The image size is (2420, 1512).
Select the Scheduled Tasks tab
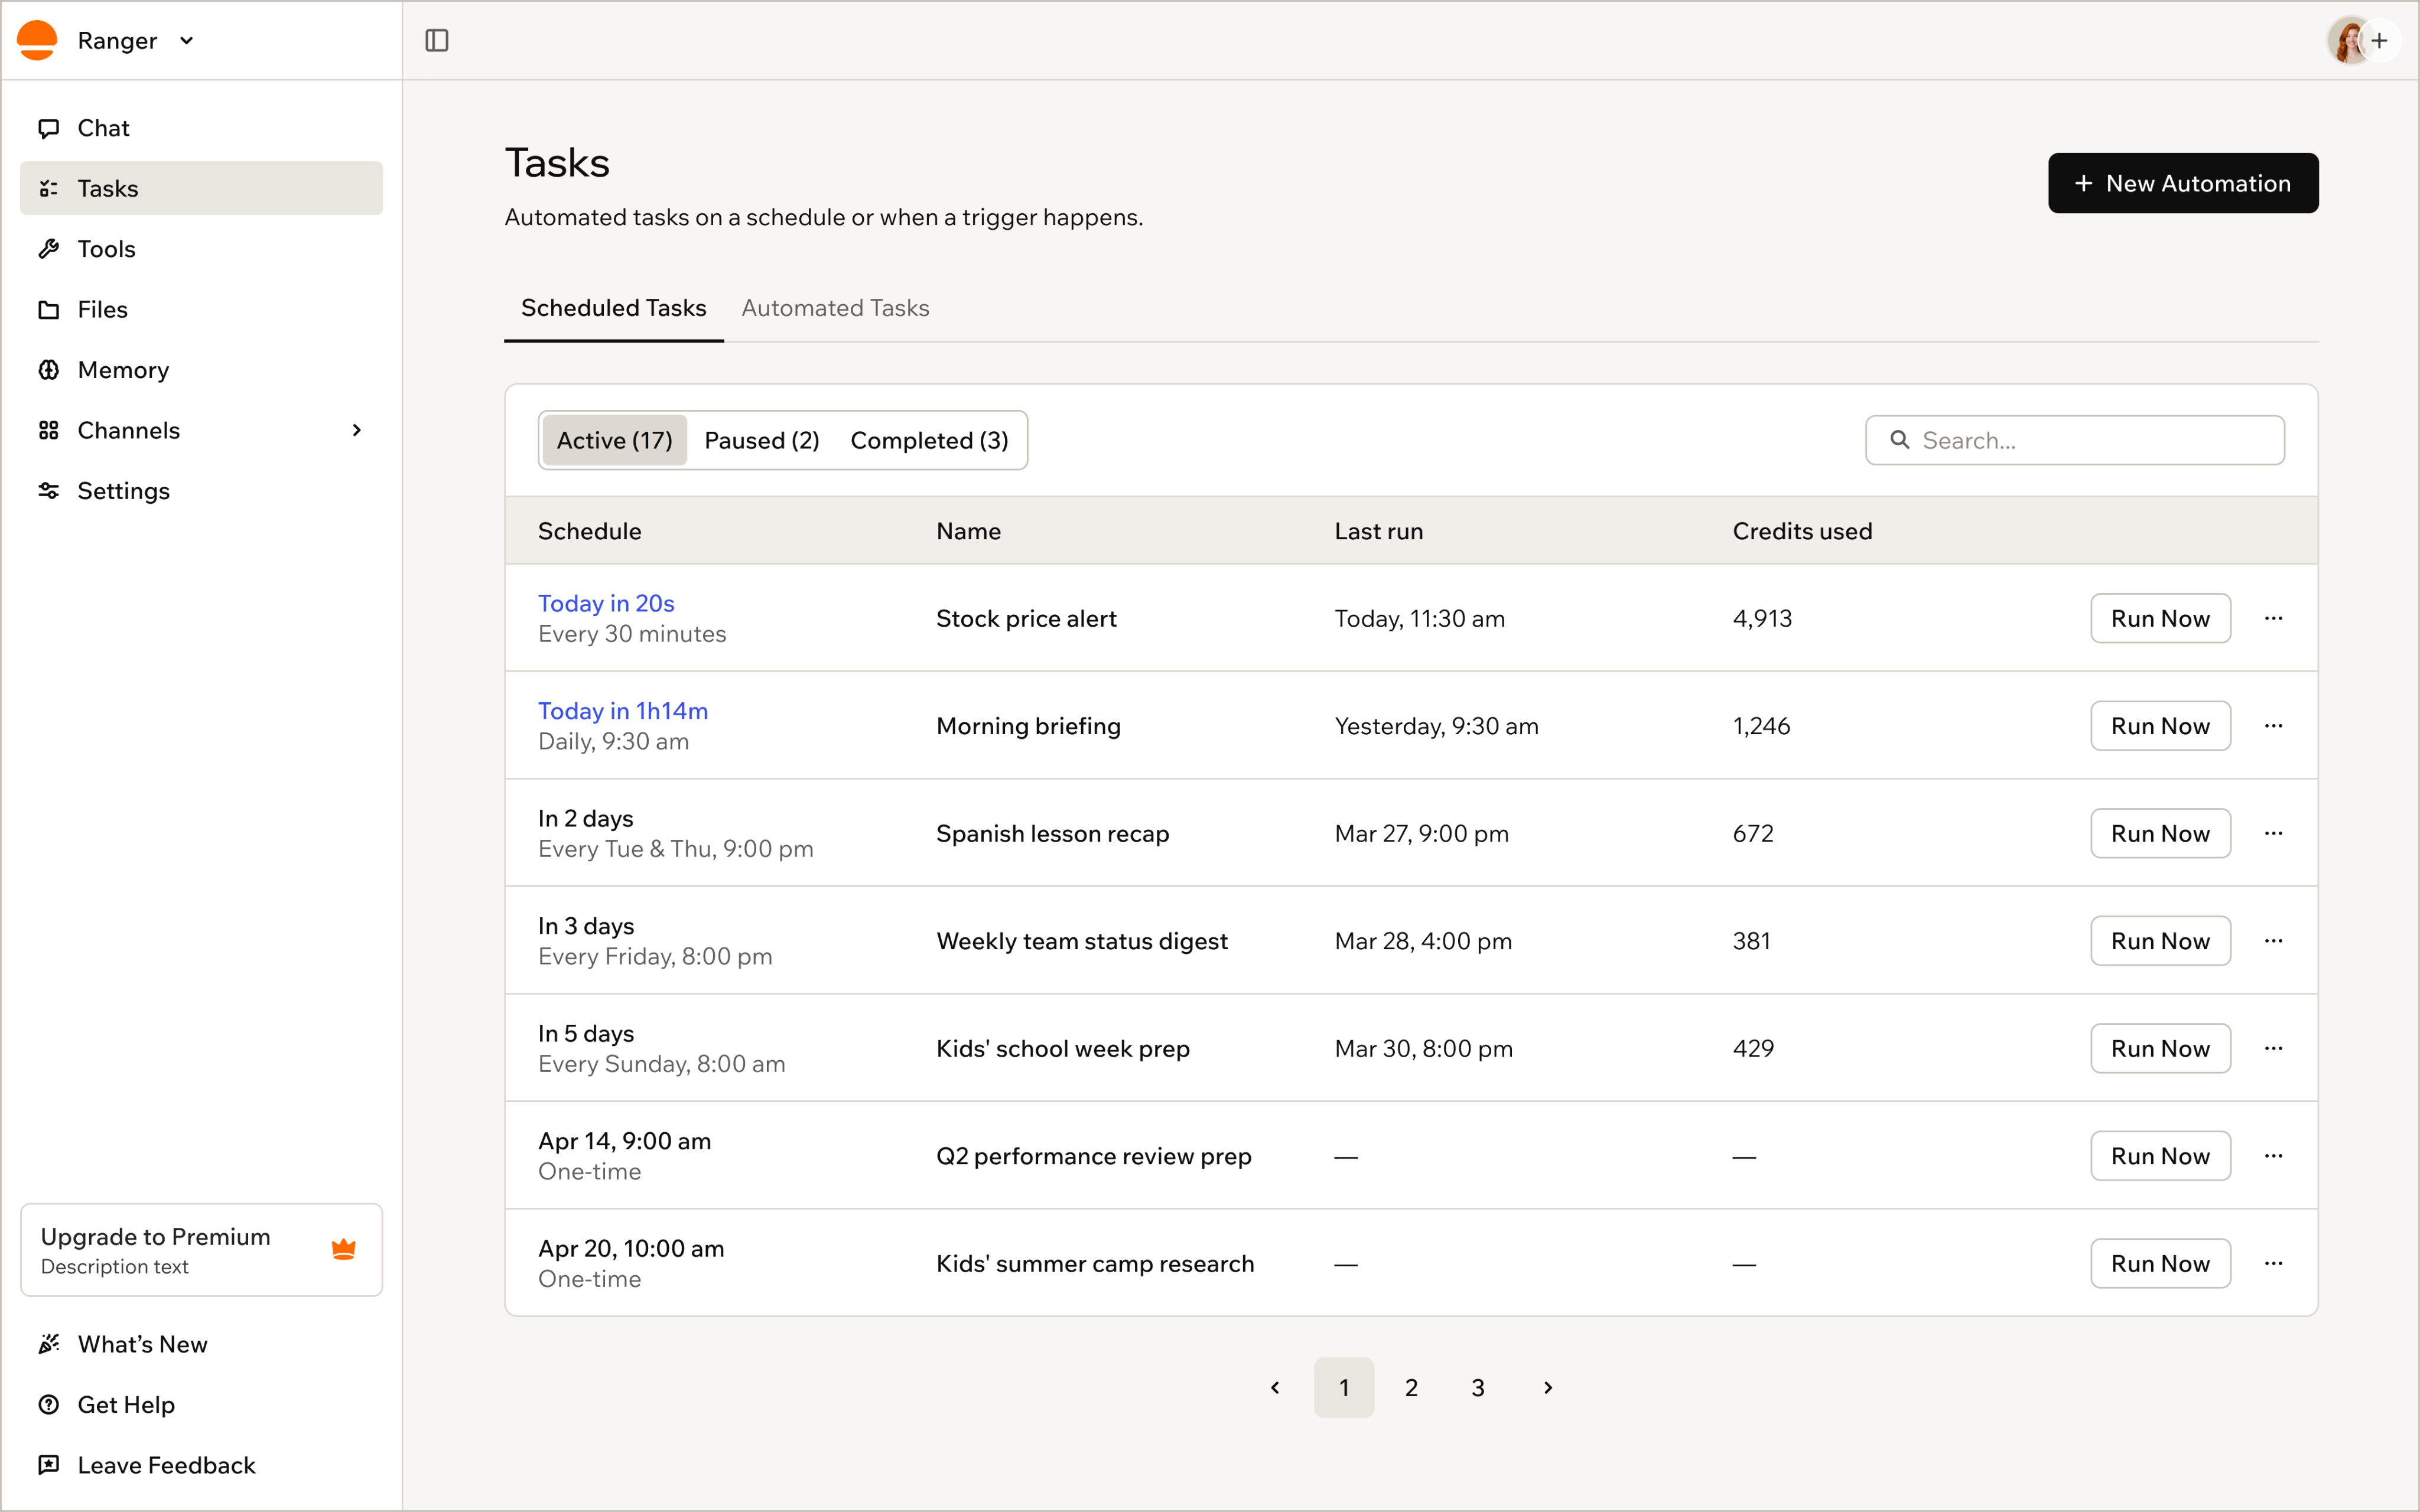point(613,308)
